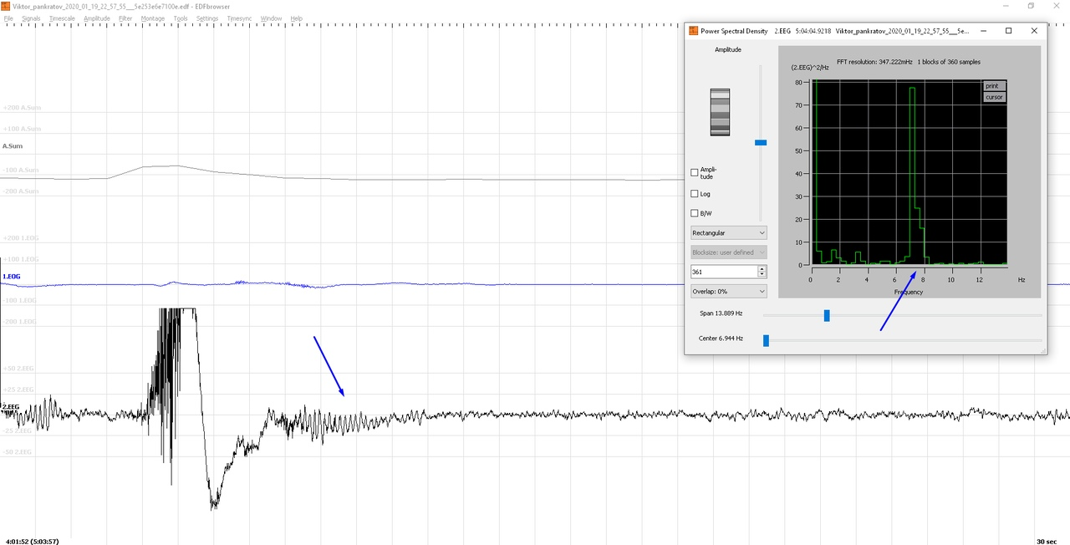1070x545 pixels.
Task: Click the EDFbrowser app icon in title bar
Action: [6, 6]
